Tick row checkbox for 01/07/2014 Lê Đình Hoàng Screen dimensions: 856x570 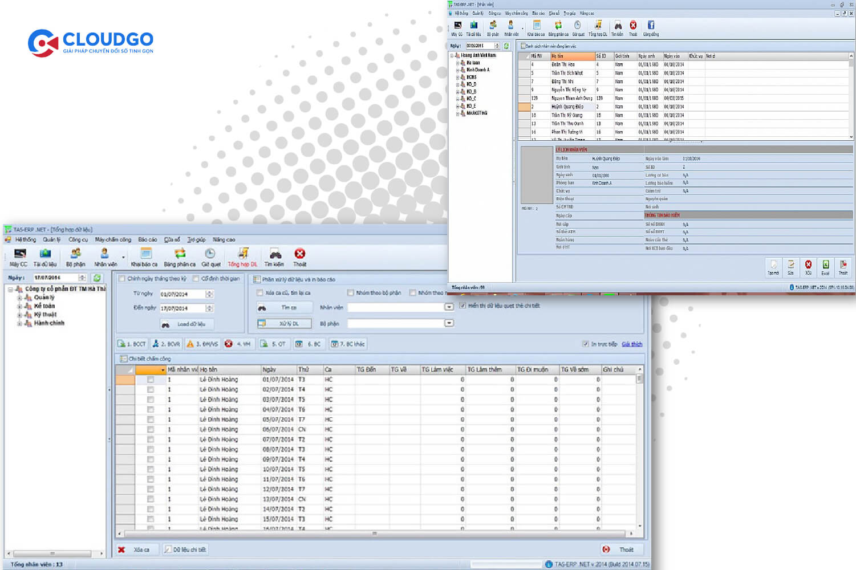tap(150, 380)
